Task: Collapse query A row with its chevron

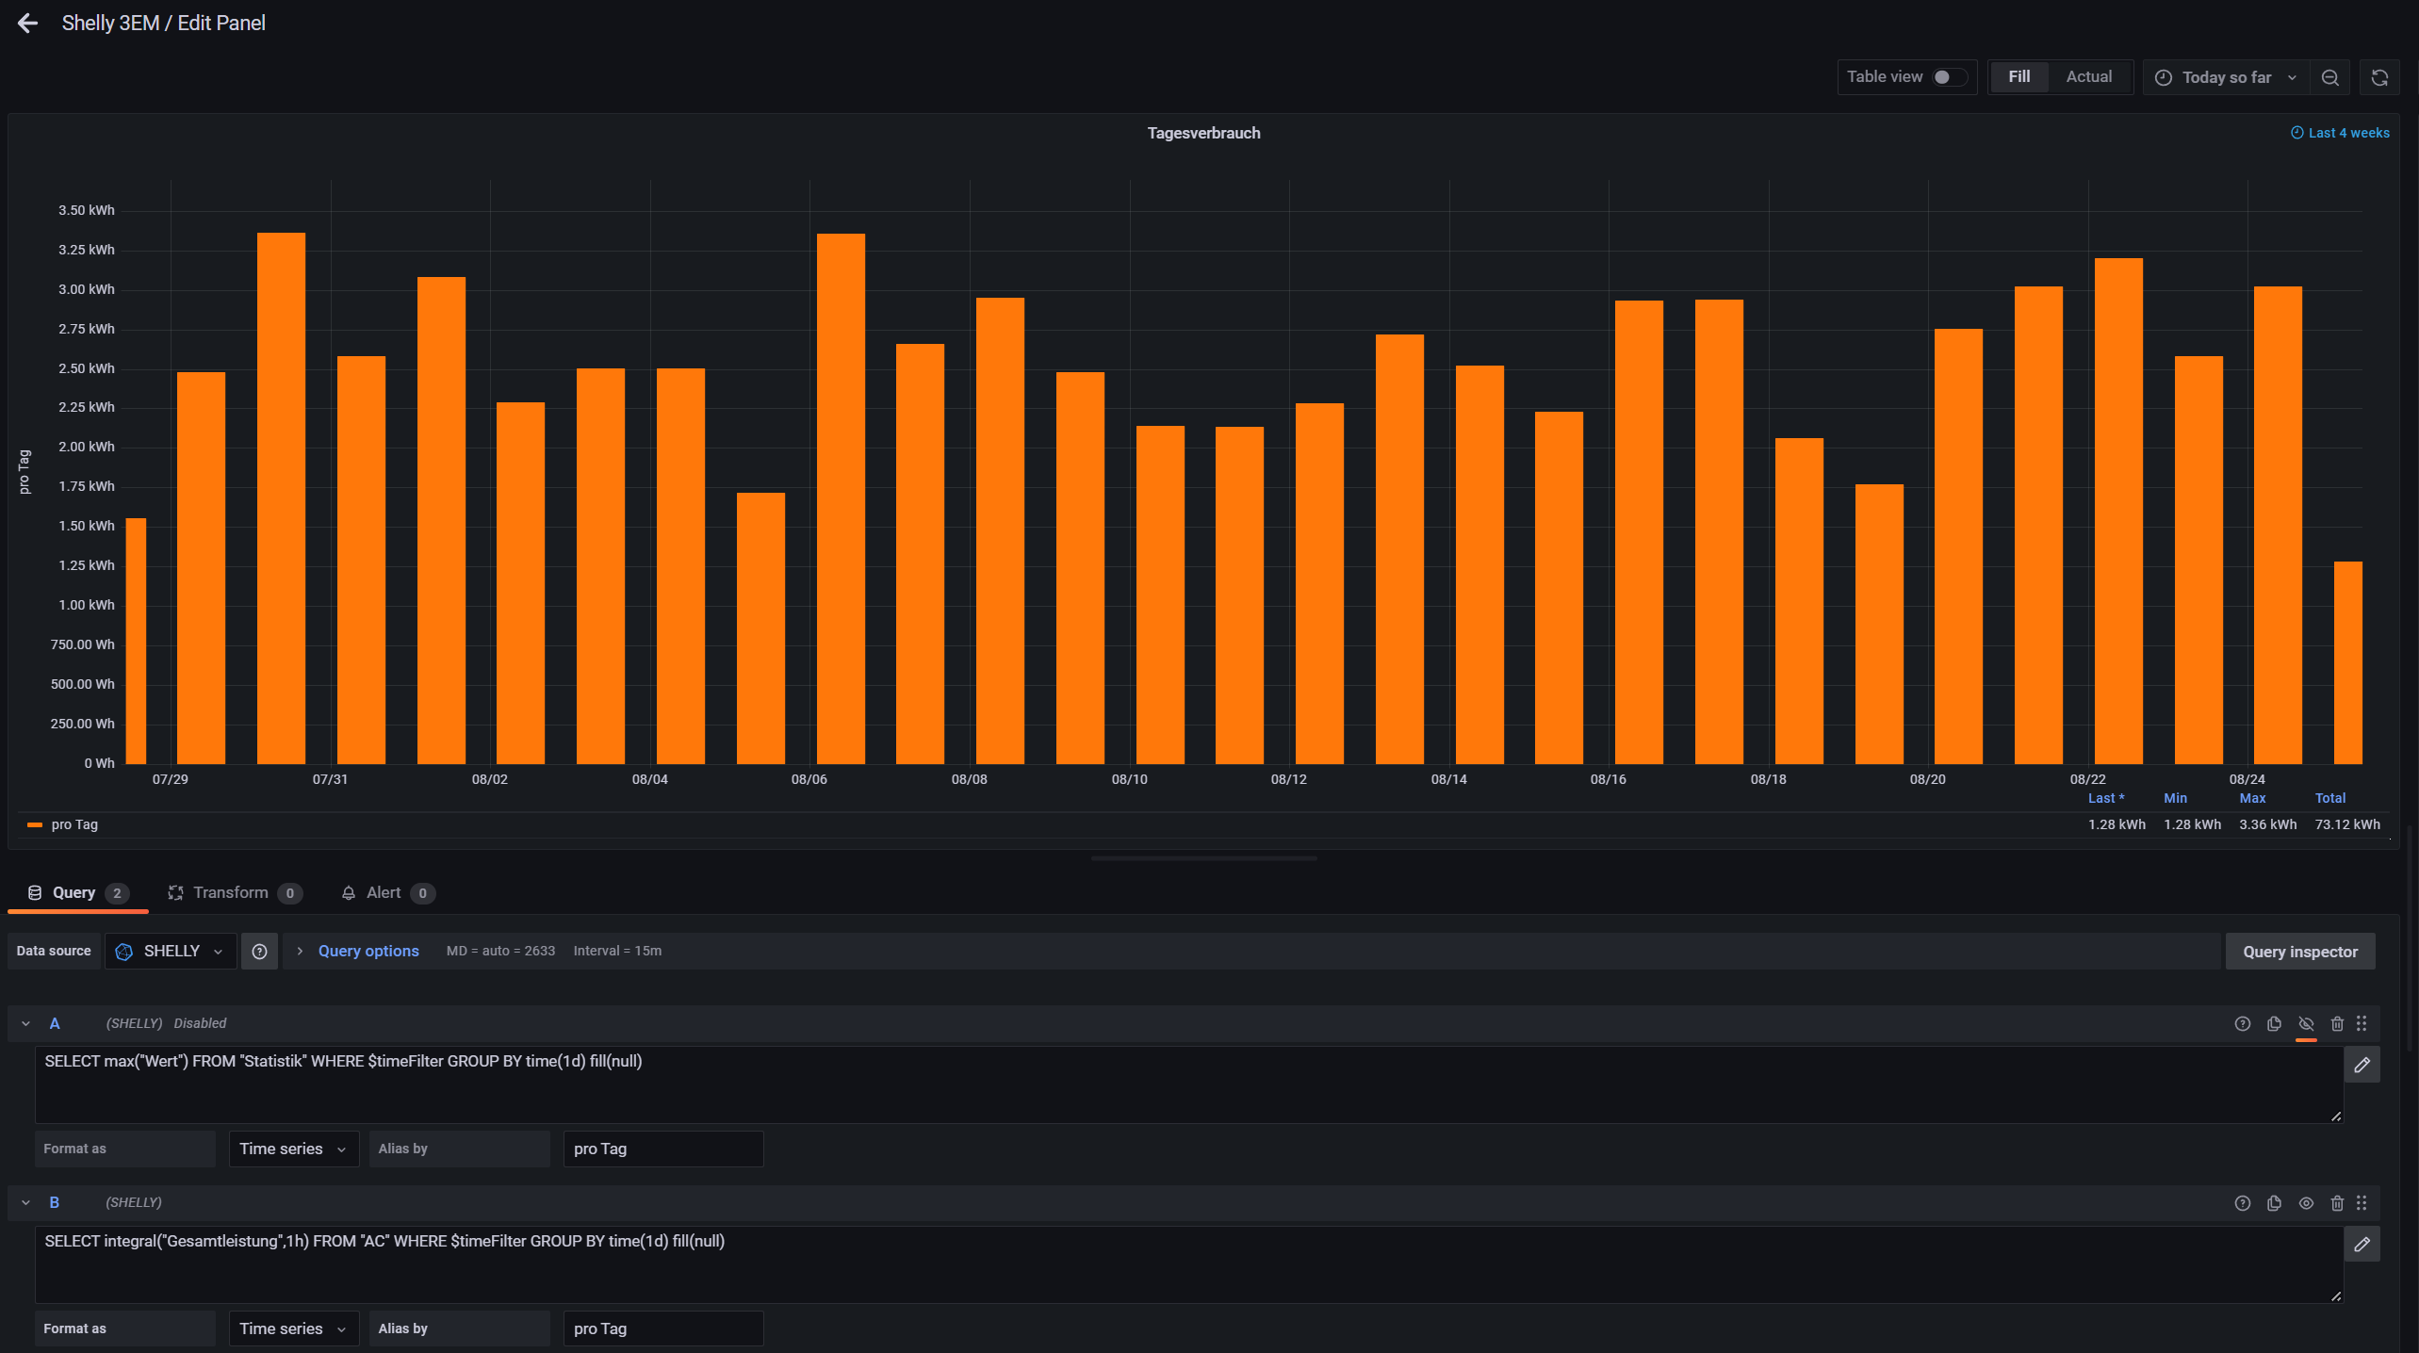Action: click(x=25, y=1024)
